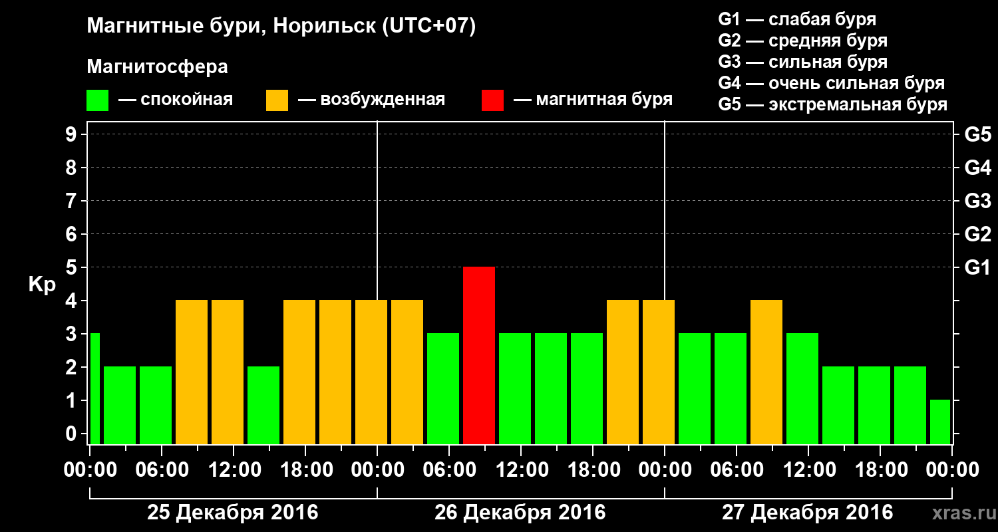Click the yellow bar crossing midnight into 26 December
This screenshot has height=532, width=998.
[x=371, y=372]
